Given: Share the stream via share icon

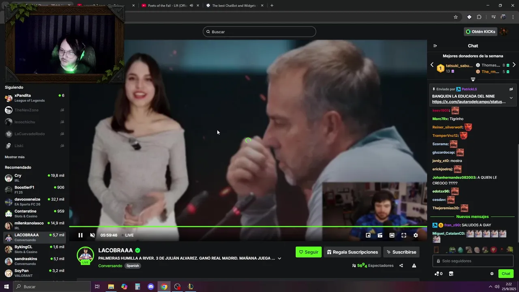Looking at the screenshot, I should (x=401, y=266).
